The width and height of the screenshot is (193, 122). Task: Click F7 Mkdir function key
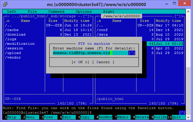pyautogui.click(x=123, y=117)
